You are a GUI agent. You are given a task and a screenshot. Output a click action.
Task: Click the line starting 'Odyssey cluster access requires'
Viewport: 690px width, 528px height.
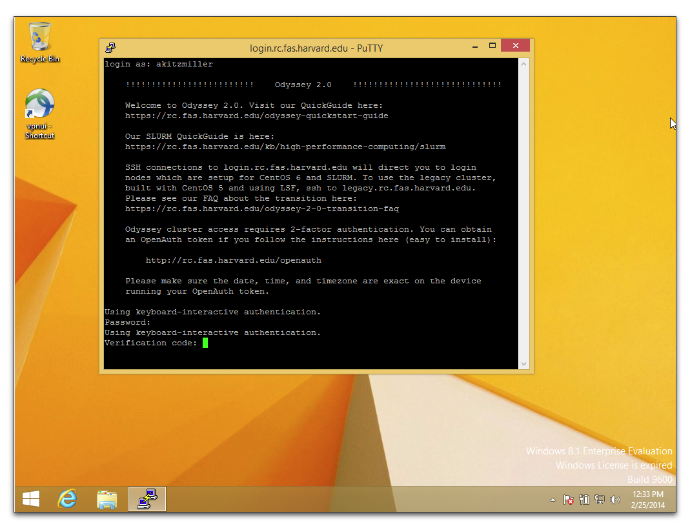coord(308,229)
